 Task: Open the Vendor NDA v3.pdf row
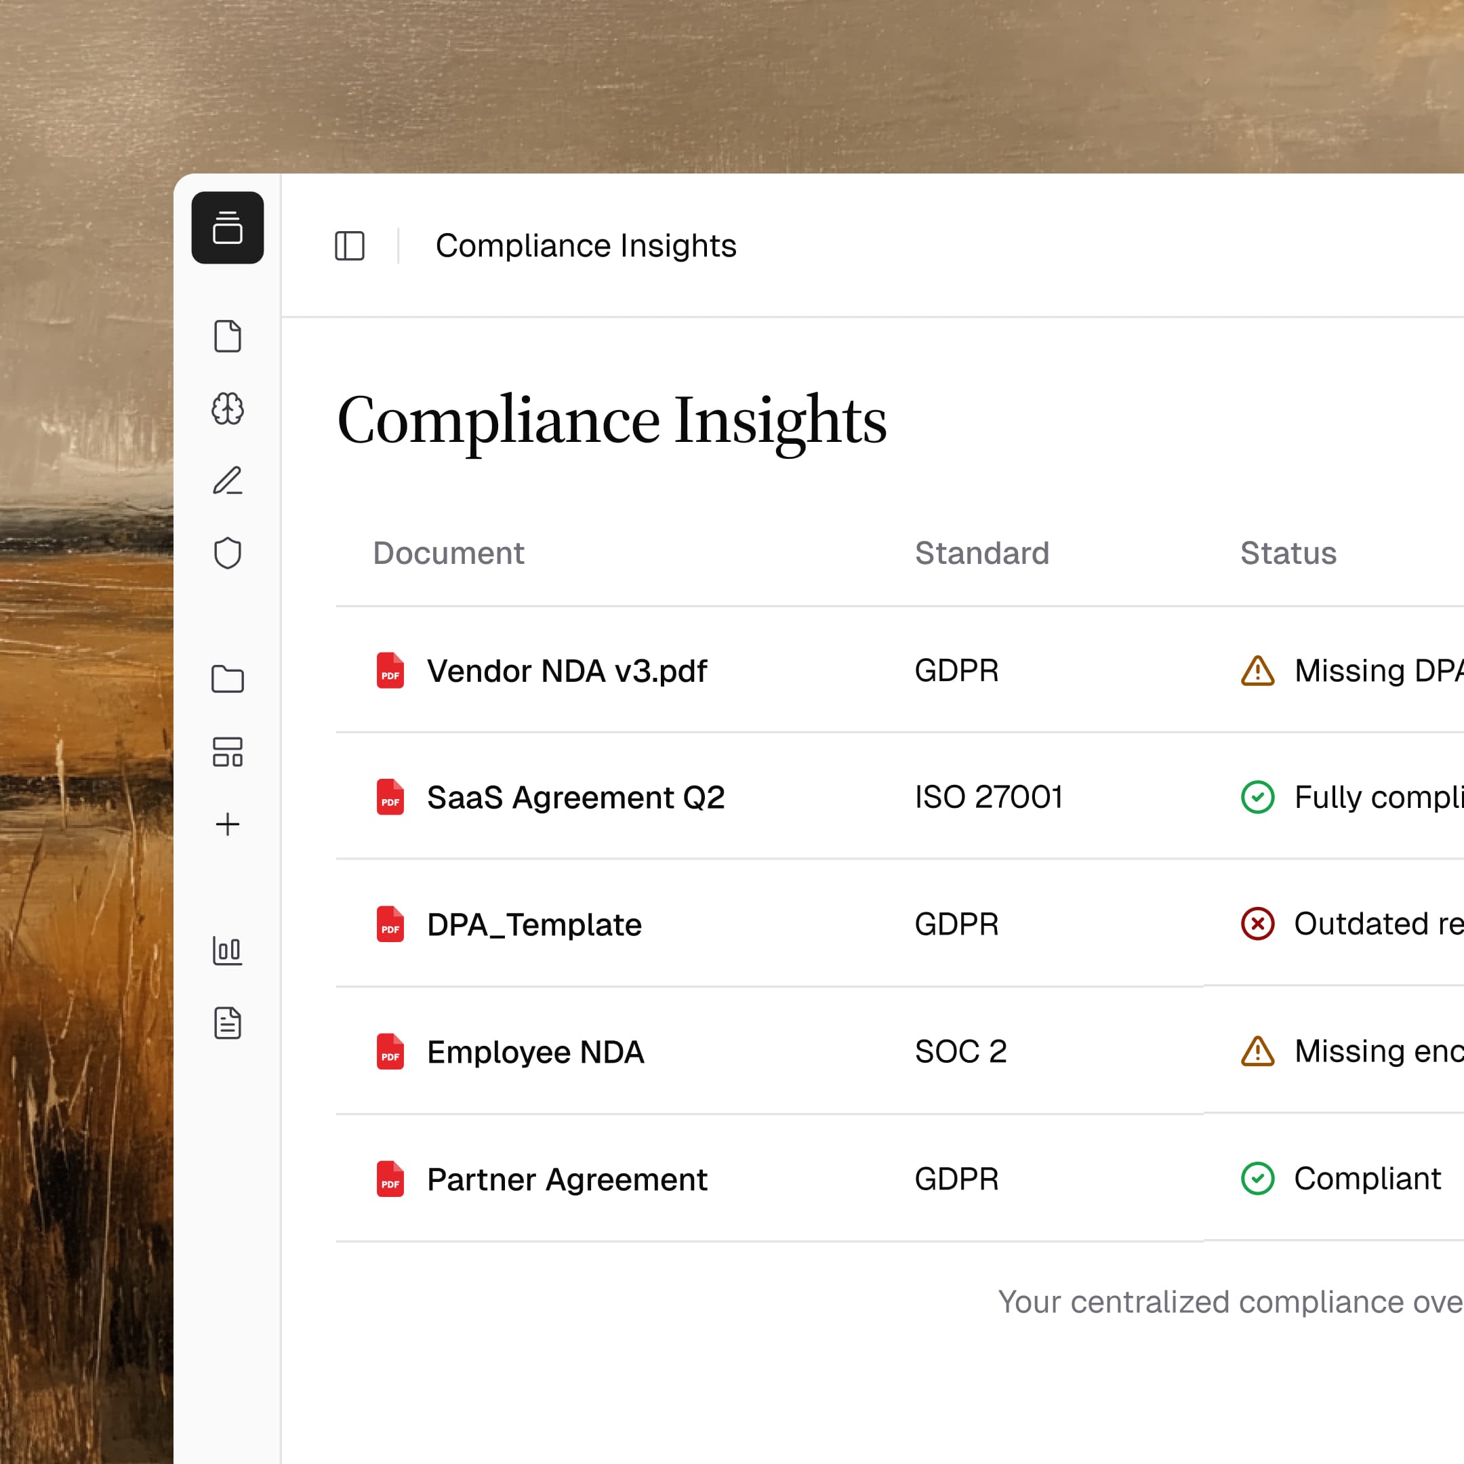(x=566, y=670)
